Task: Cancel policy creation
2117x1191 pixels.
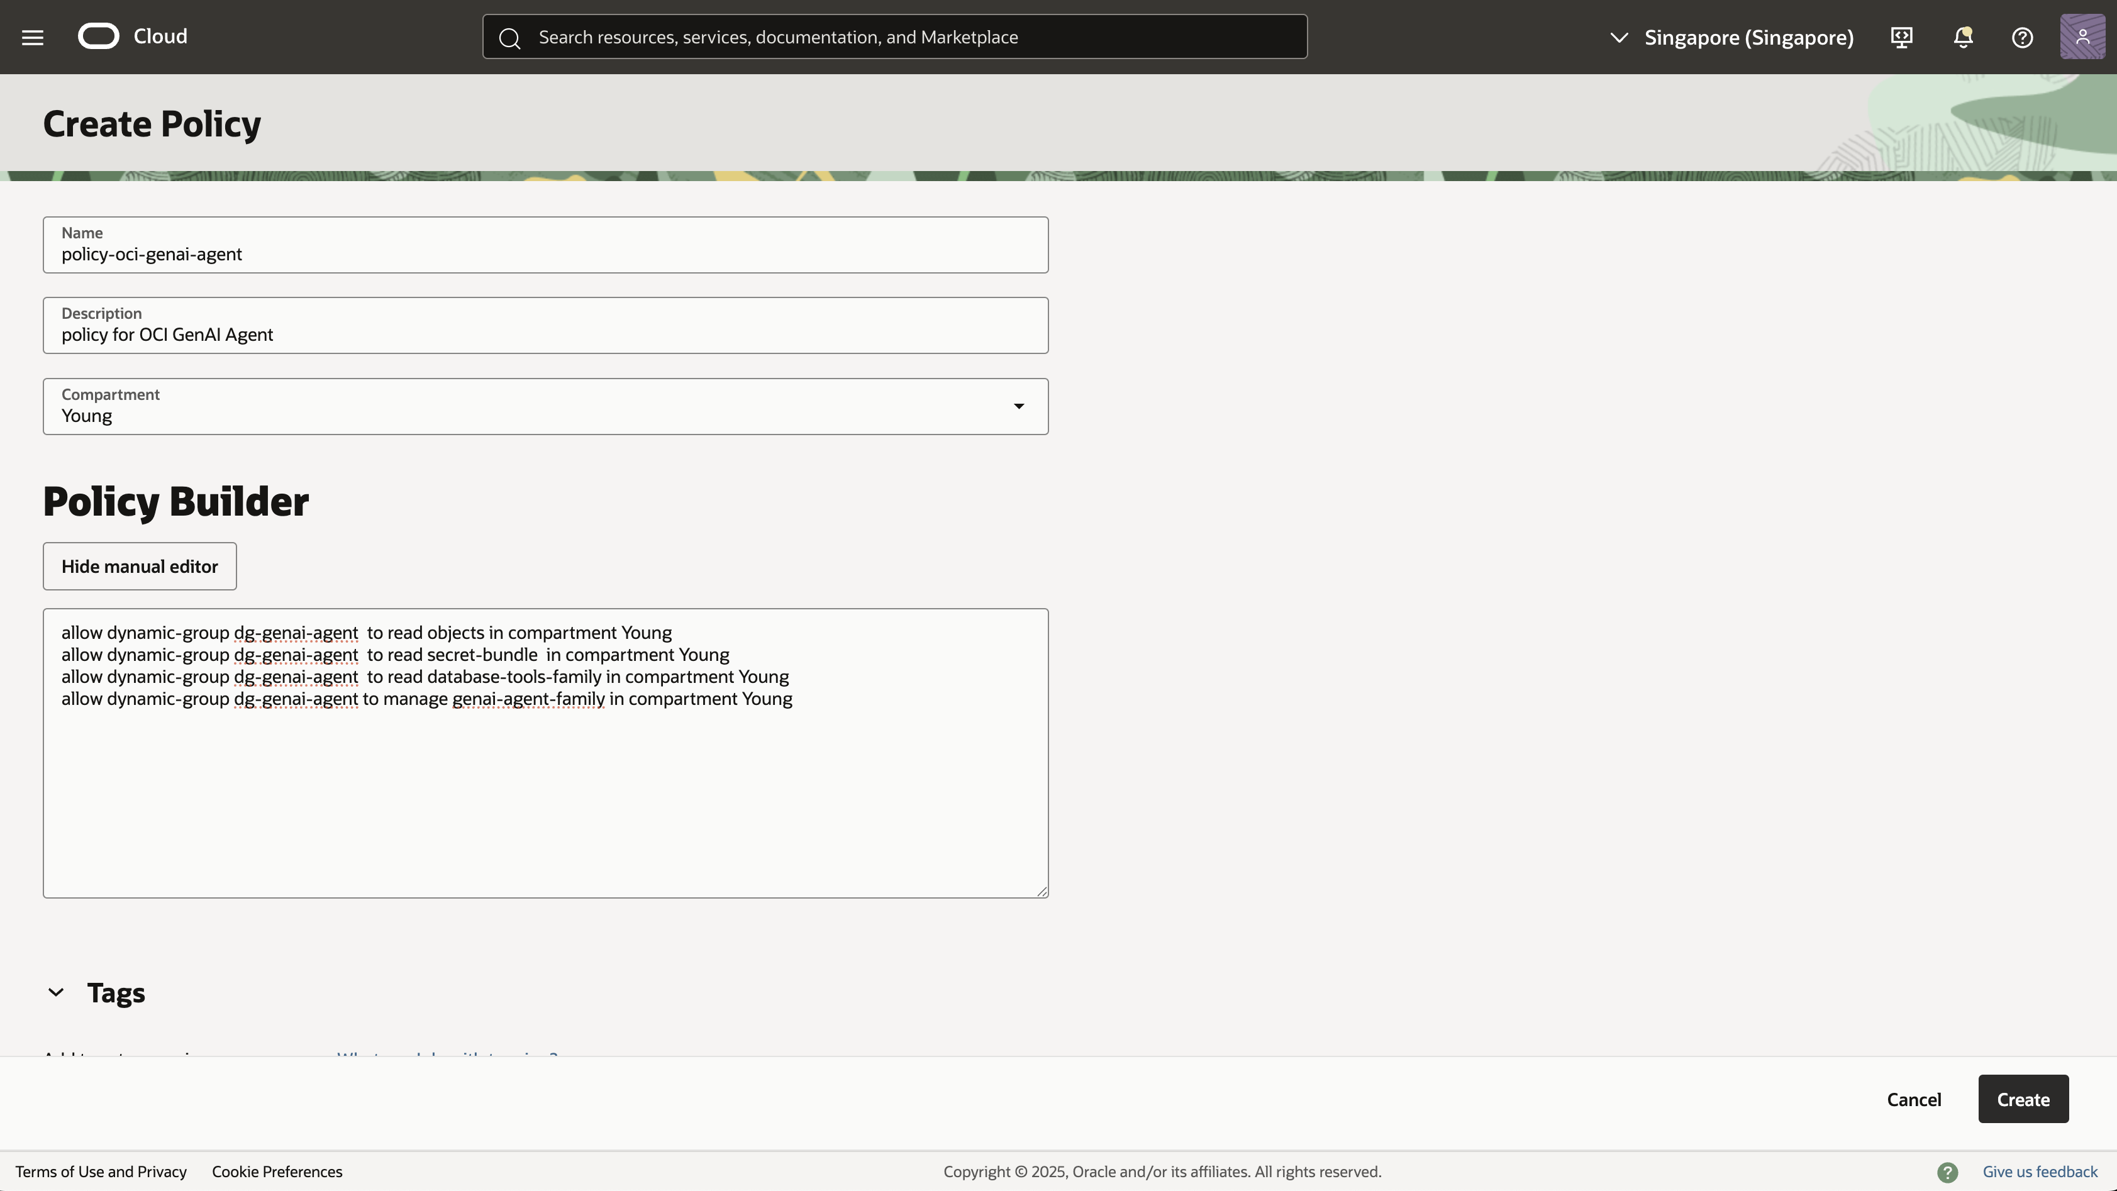Action: (1914, 1099)
